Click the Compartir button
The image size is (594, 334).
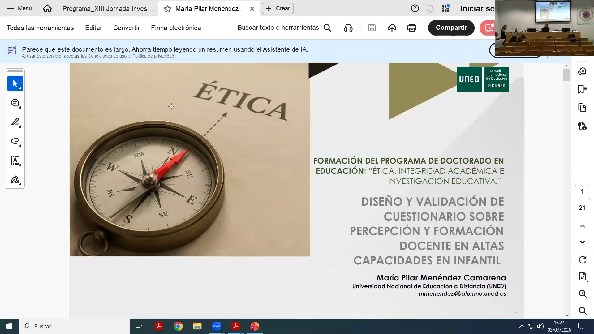click(x=451, y=28)
